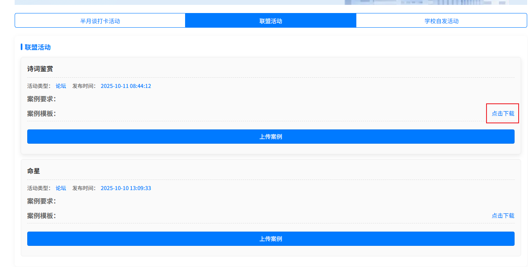Viewport: 528px width, 267px height.
Task: Click the 联盟活动 section heading
Action: click(x=37, y=47)
